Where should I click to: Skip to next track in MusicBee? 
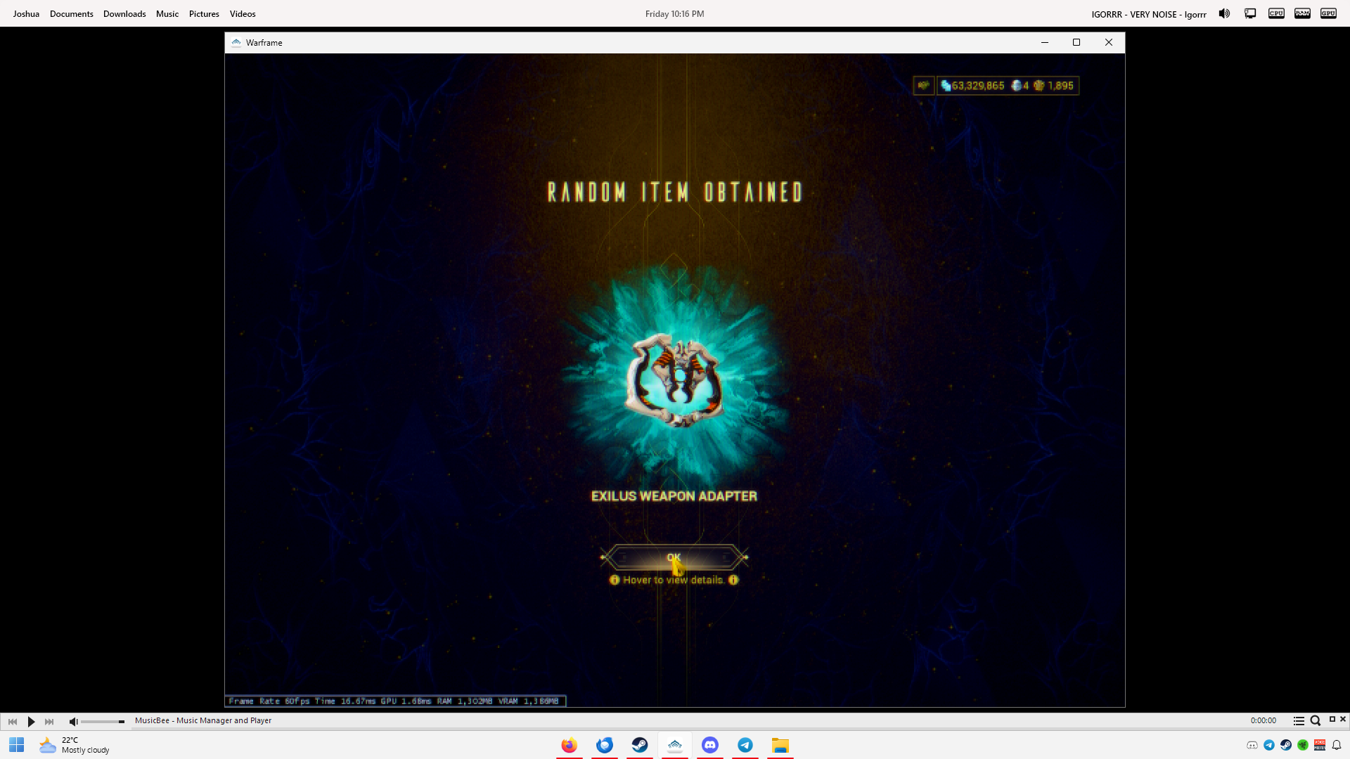point(49,721)
